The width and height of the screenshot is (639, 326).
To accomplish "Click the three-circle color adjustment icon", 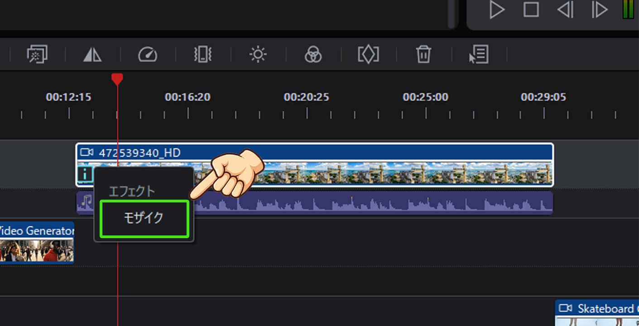I will click(313, 55).
